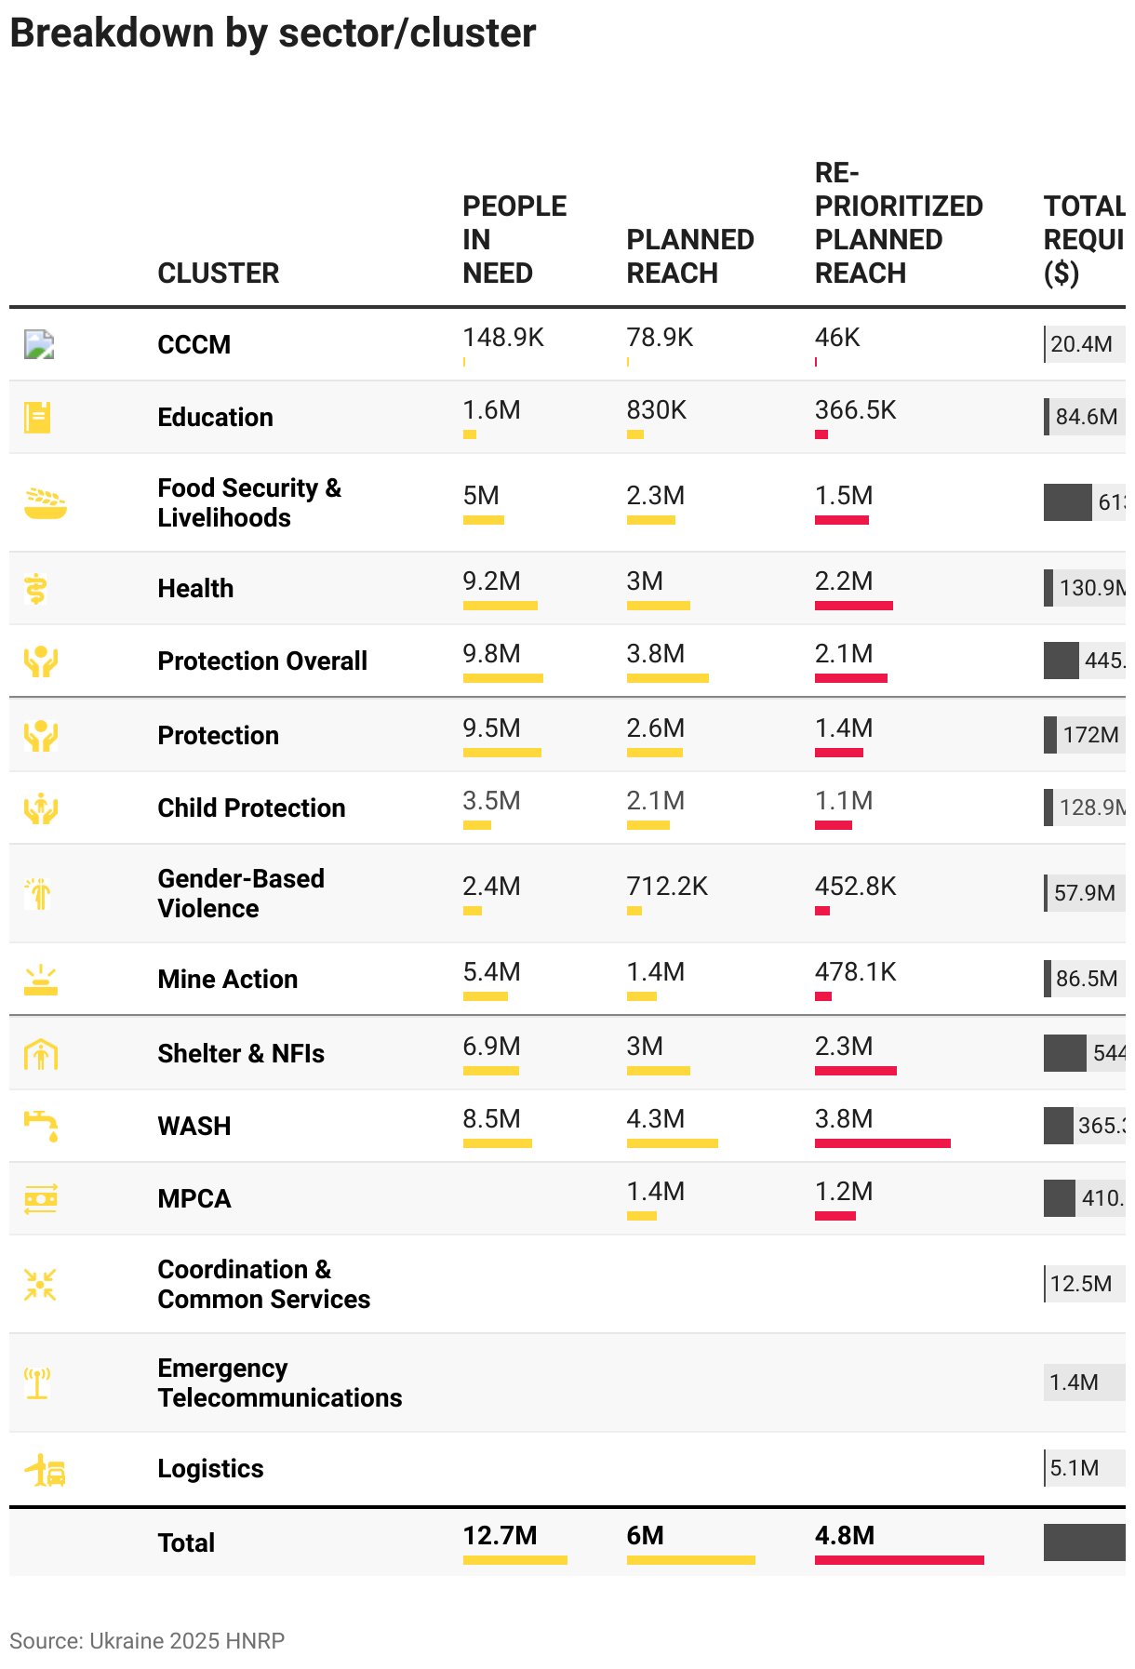Viewport: 1135px width, 1669px height.
Task: Click the MPCA cash transfer icon
Action: [41, 1198]
